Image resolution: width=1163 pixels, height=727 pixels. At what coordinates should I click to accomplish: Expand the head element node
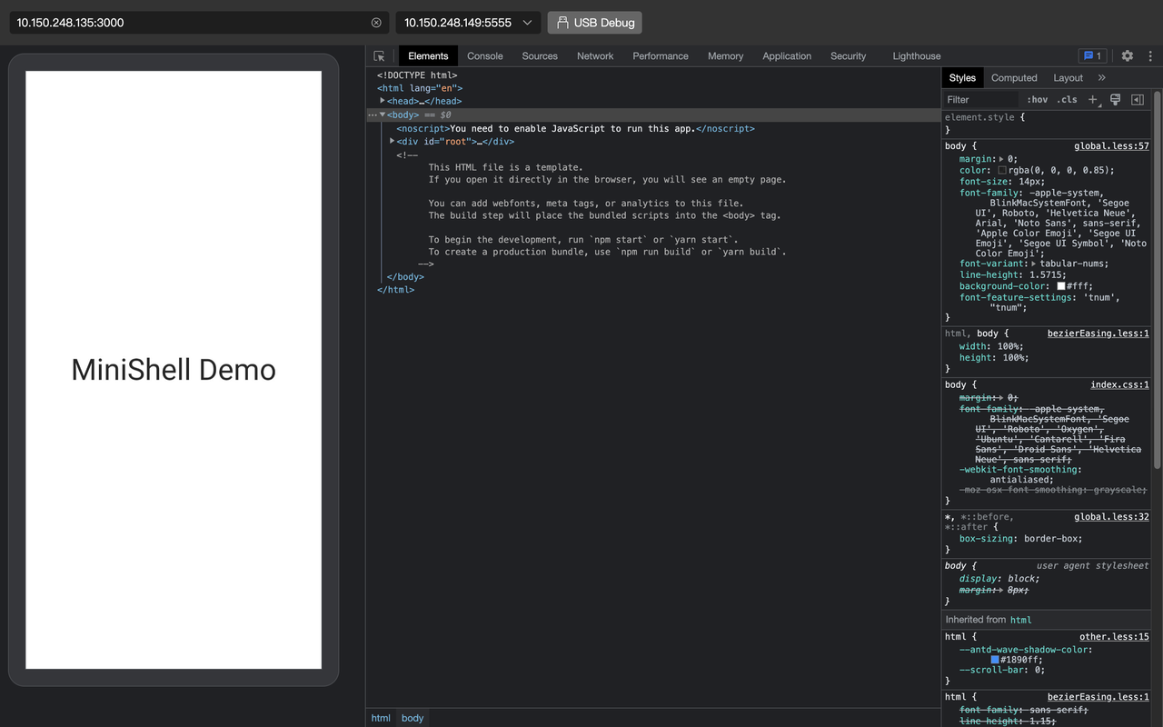(x=383, y=101)
